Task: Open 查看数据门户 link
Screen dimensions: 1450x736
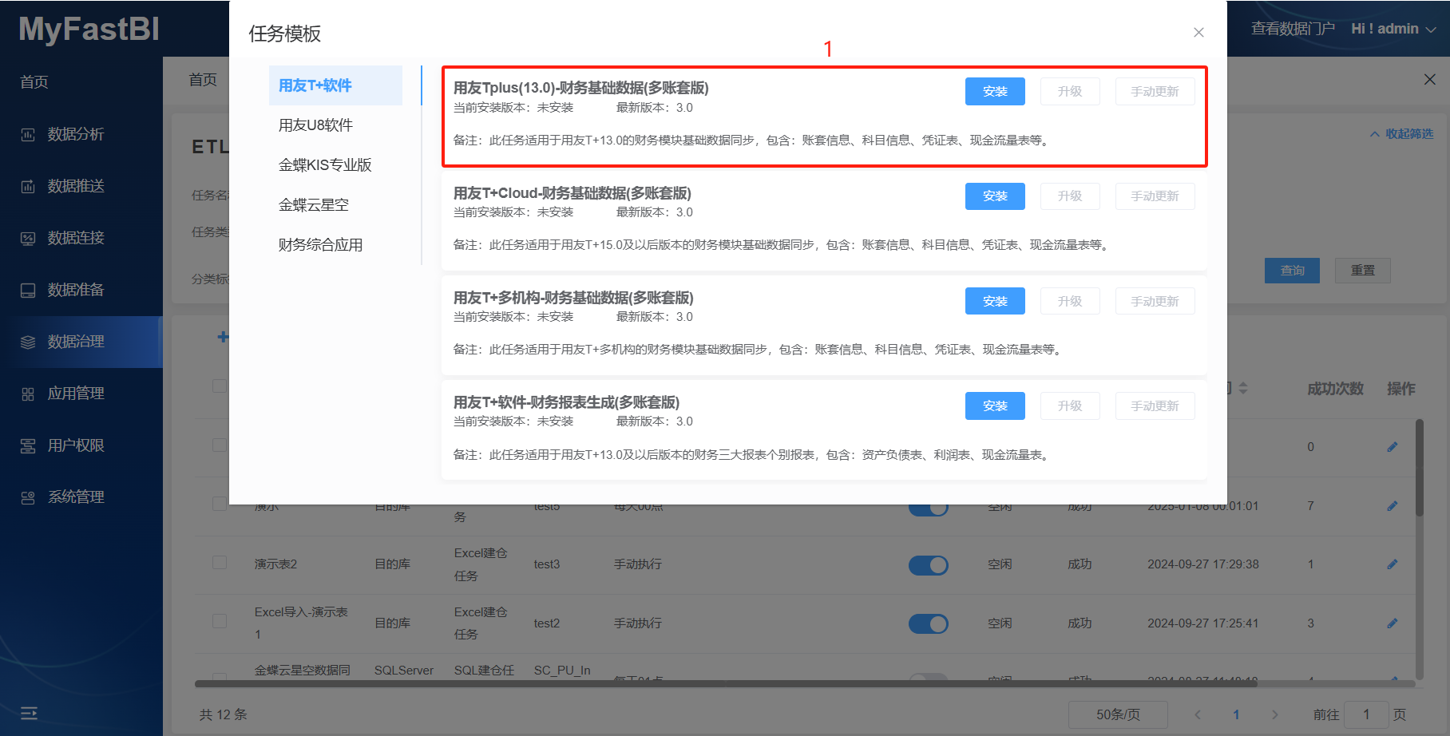Action: 1293,29
